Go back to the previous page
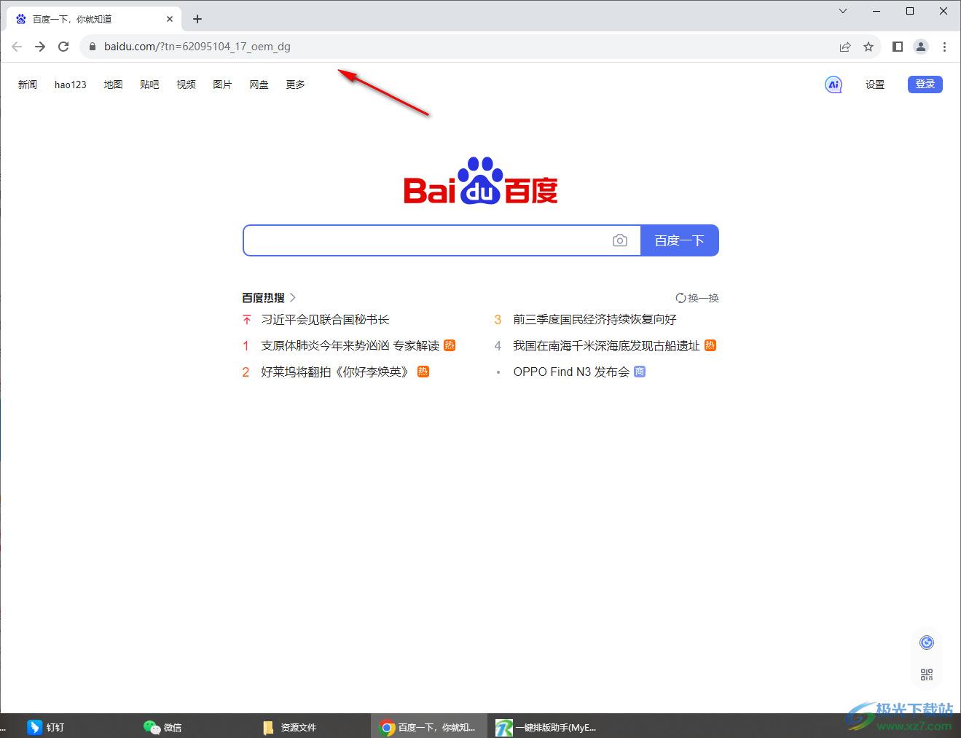 (17, 47)
